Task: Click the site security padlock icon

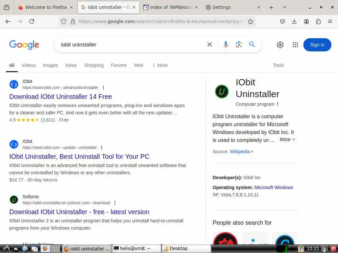Action: click(x=73, y=21)
